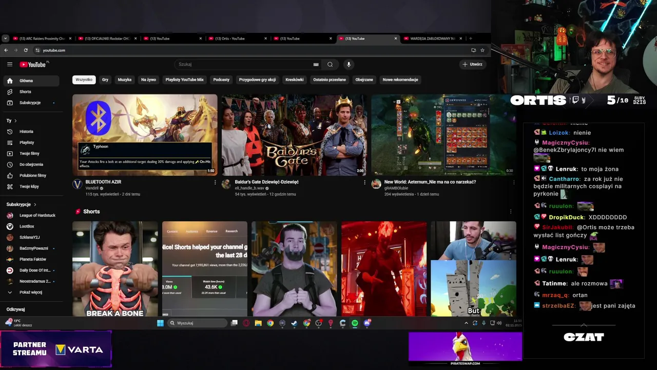Open Twoje filmy in the sidebar
Screen dimensions: 657x370
click(31, 153)
